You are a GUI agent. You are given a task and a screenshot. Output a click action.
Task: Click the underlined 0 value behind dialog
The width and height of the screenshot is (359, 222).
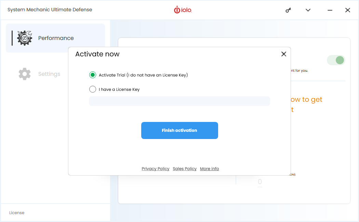click(260, 182)
